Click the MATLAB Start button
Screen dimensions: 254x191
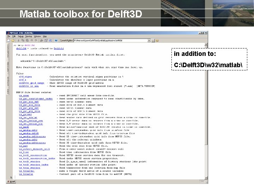click(x=11, y=181)
